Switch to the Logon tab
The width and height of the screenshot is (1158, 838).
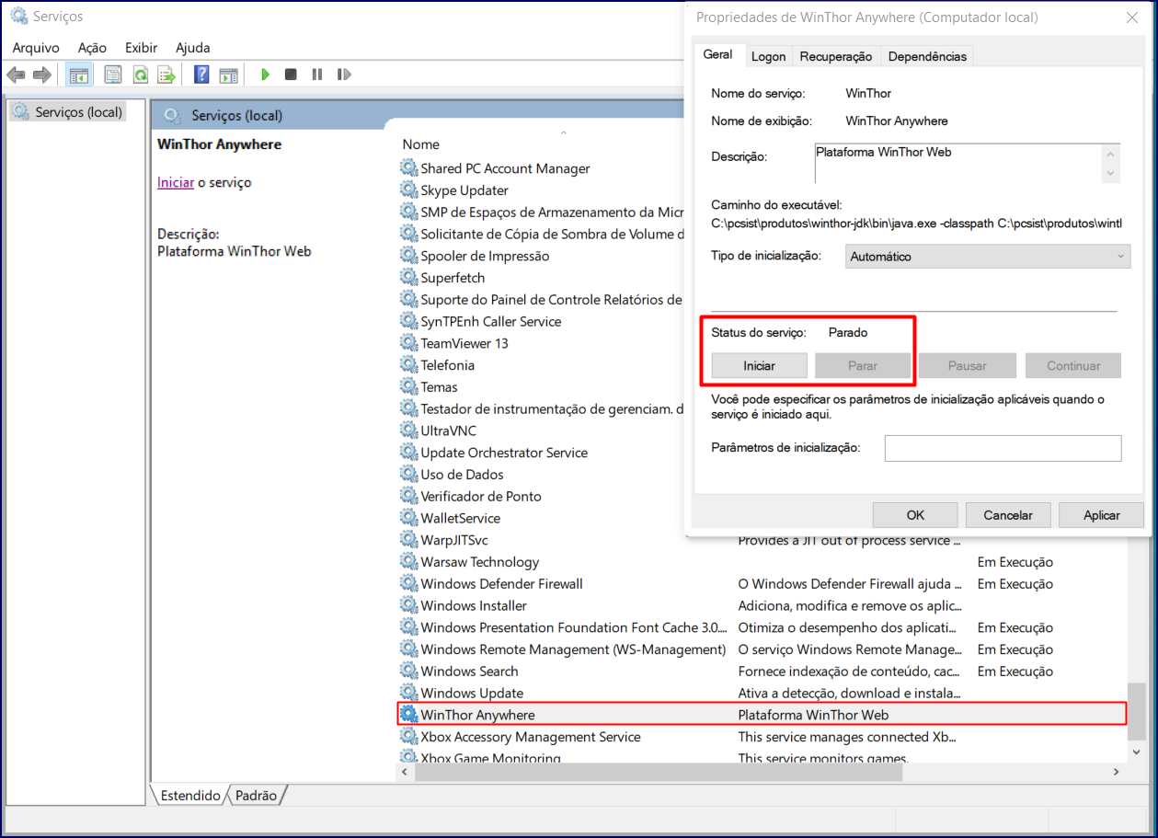tap(768, 56)
